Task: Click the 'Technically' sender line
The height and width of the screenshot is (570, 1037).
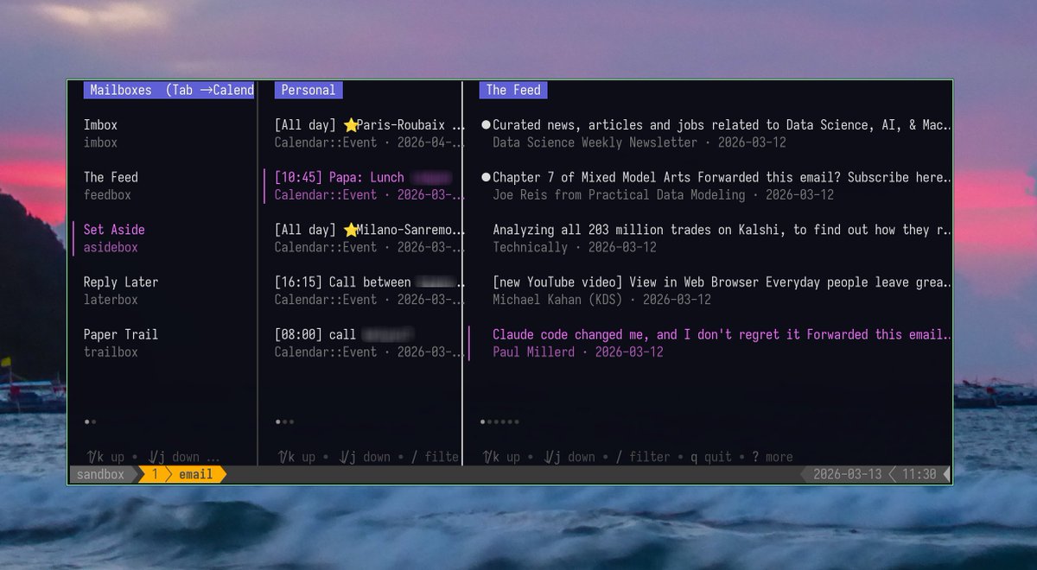Action: pos(530,247)
